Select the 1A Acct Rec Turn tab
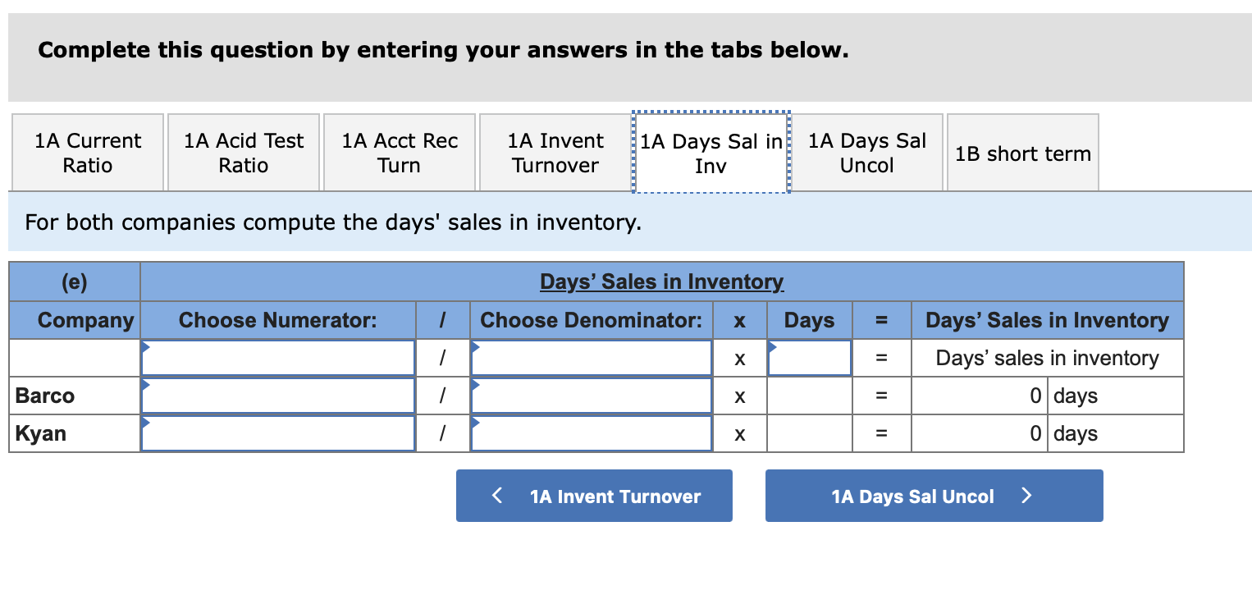Image resolution: width=1252 pixels, height=604 pixels. (399, 153)
